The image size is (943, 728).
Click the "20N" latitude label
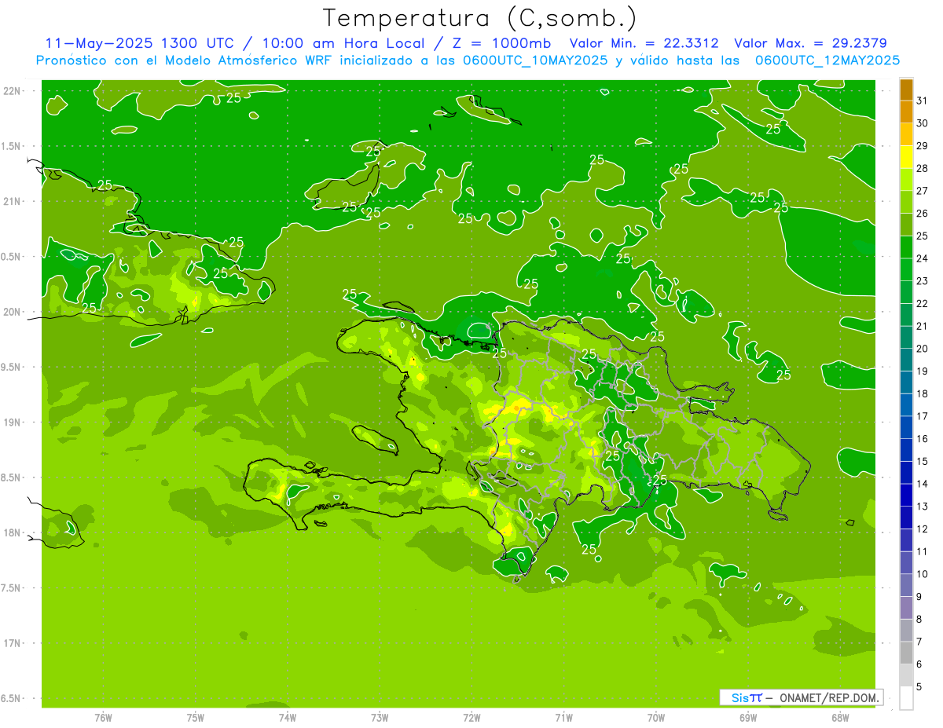(x=11, y=312)
